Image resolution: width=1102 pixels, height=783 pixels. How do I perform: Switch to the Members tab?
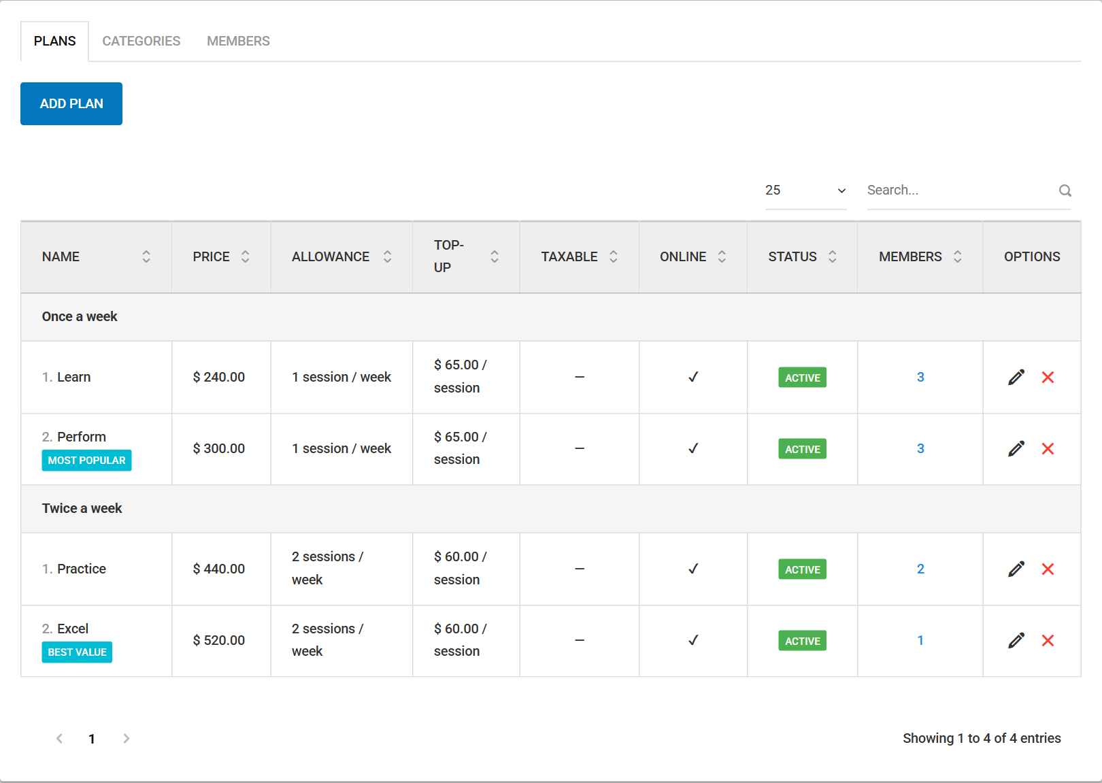[x=238, y=41]
